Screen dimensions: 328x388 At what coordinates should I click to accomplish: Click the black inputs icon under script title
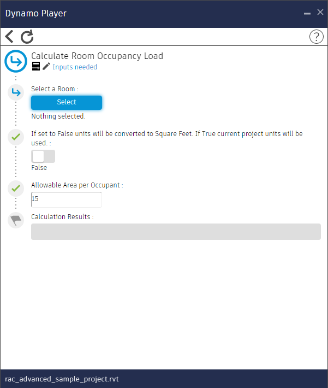point(36,67)
